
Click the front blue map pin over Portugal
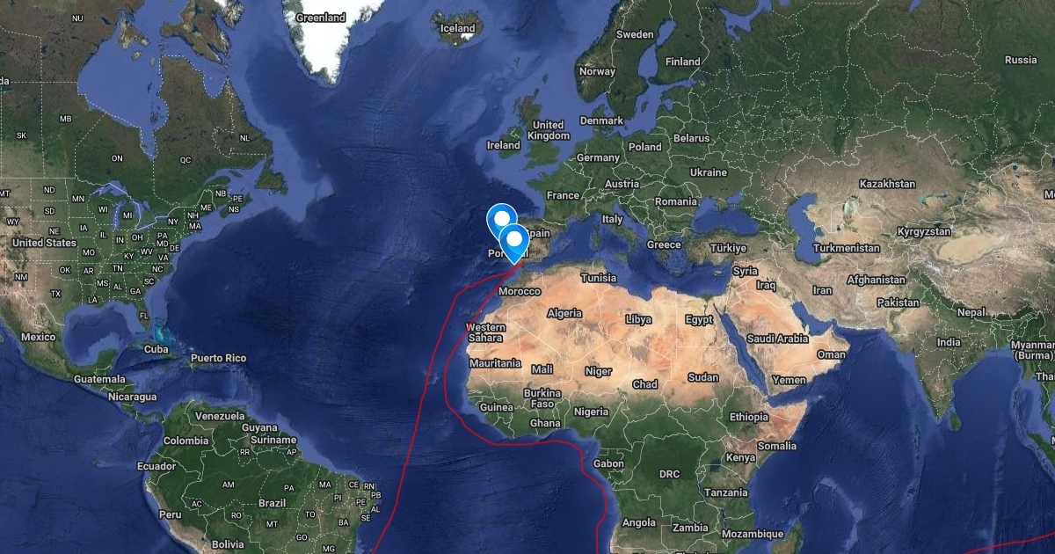click(x=513, y=241)
